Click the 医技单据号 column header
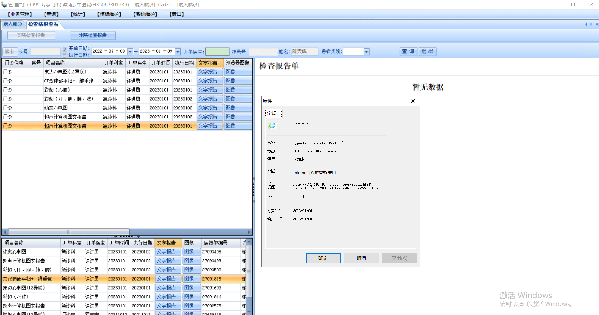599x315 pixels. pyautogui.click(x=221, y=243)
